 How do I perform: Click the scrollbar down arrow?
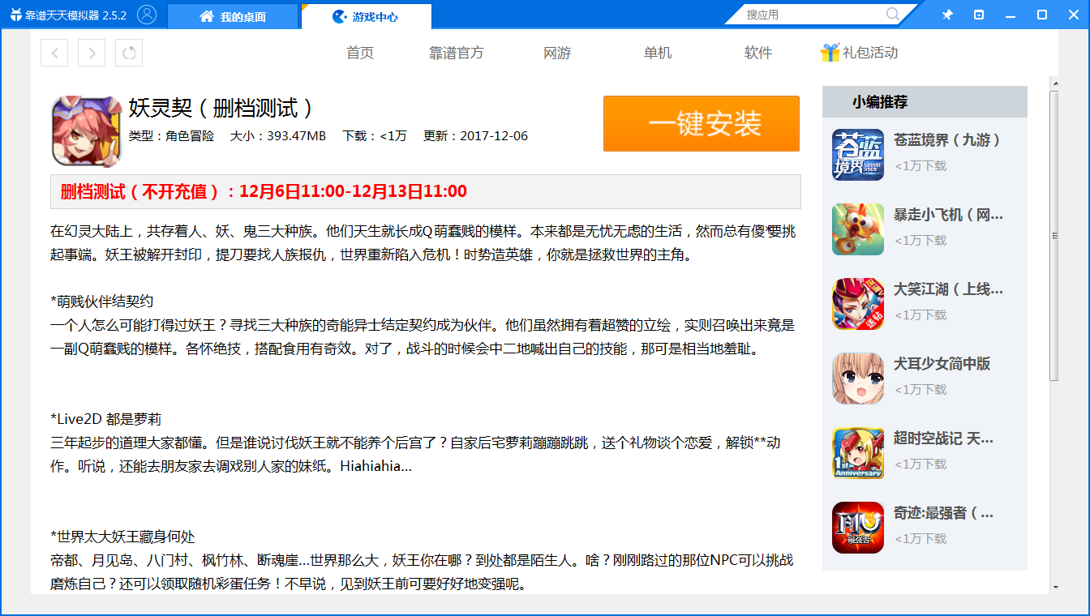coord(1054,587)
